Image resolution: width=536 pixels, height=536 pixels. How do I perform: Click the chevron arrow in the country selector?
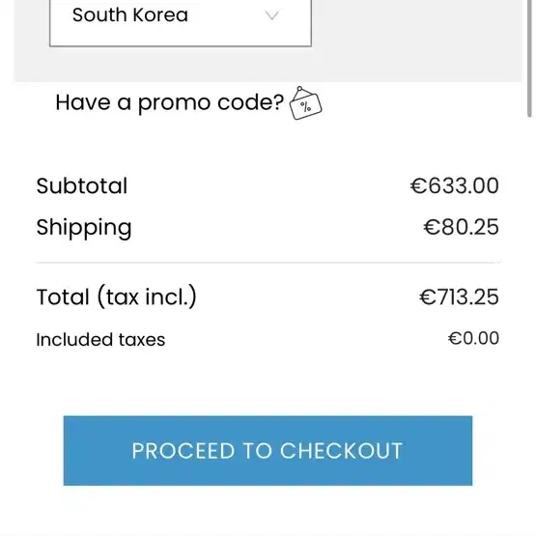coord(272,15)
